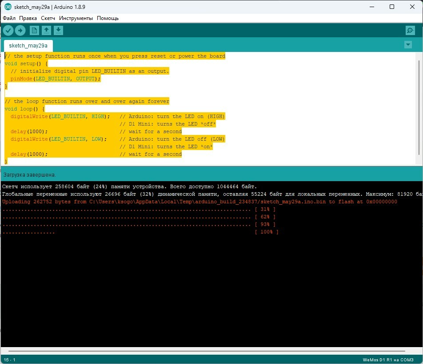Maximize the Arduino window

tap(392, 7)
